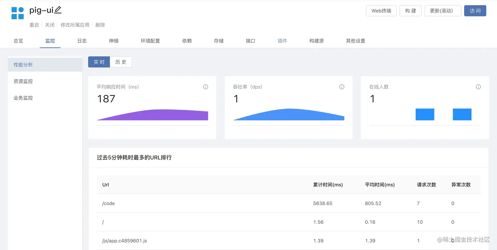Open the 环境配置 tab

pyautogui.click(x=150, y=41)
